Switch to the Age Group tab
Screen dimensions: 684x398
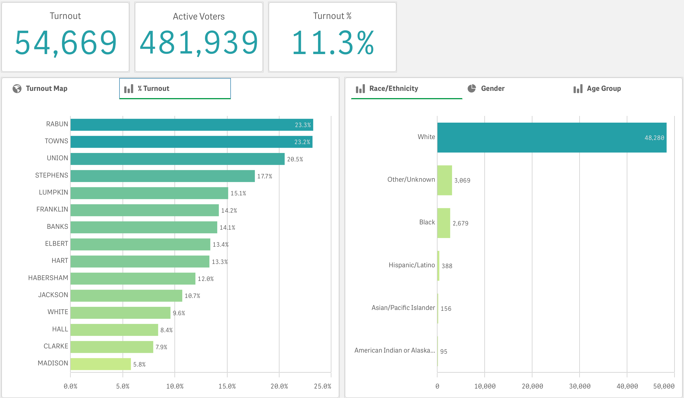pos(604,89)
